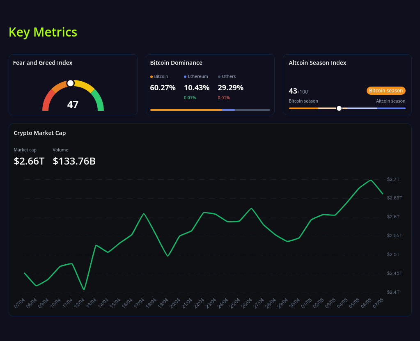Click the 43/100 index score
This screenshot has height=341, width=420.
[298, 91]
